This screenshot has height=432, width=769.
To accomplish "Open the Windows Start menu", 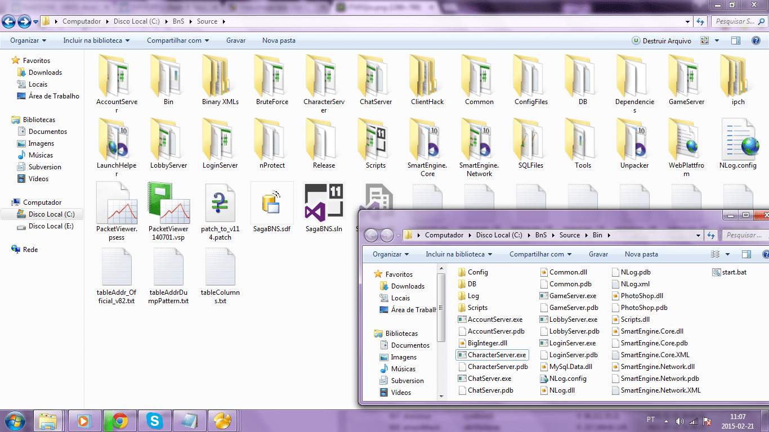I will 14,421.
